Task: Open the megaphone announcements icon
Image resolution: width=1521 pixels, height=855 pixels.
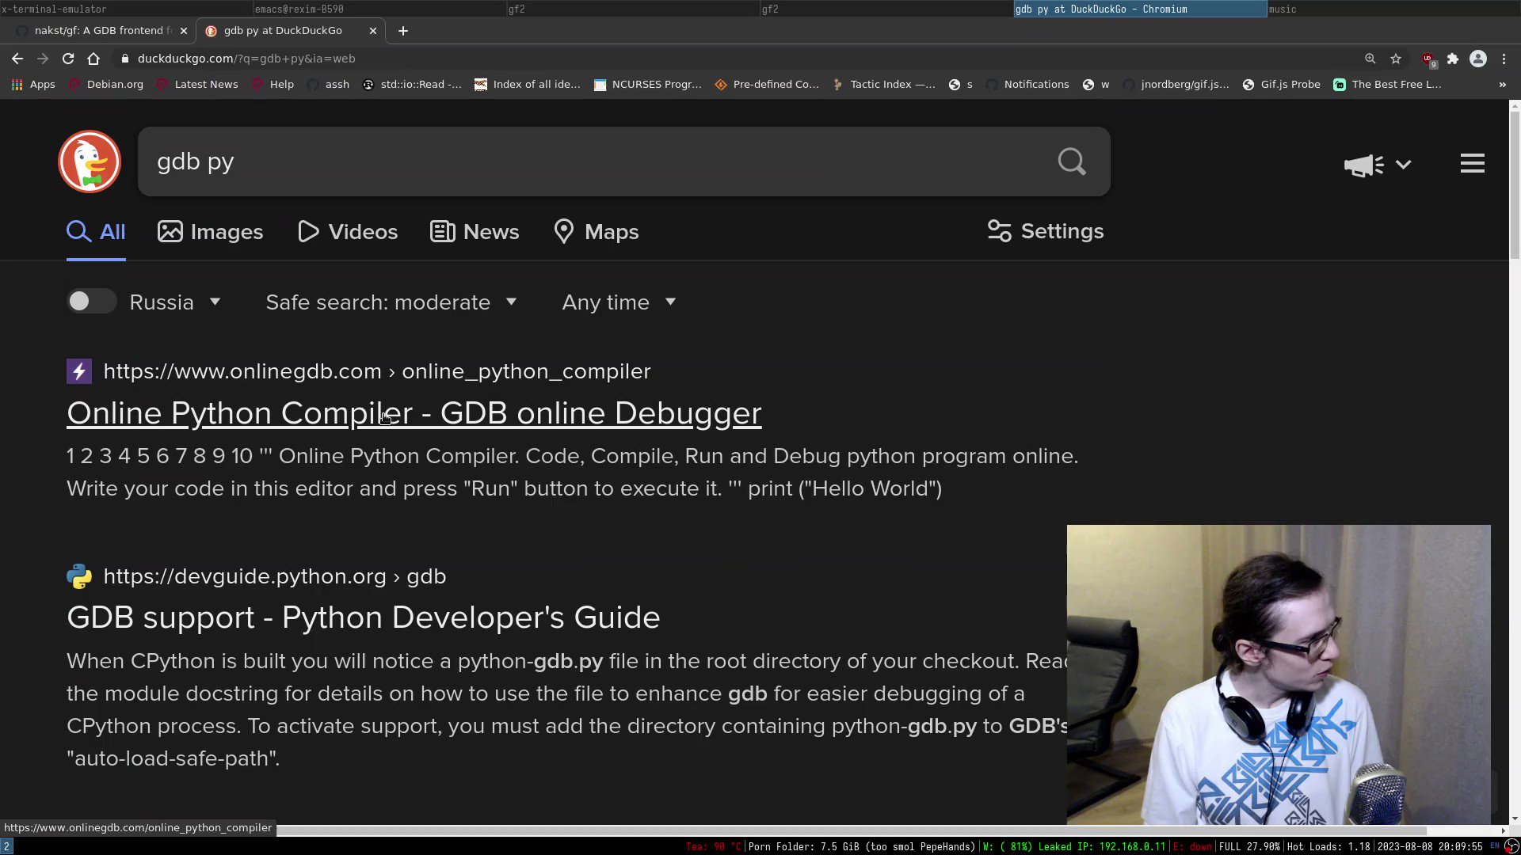Action: [x=1363, y=165]
